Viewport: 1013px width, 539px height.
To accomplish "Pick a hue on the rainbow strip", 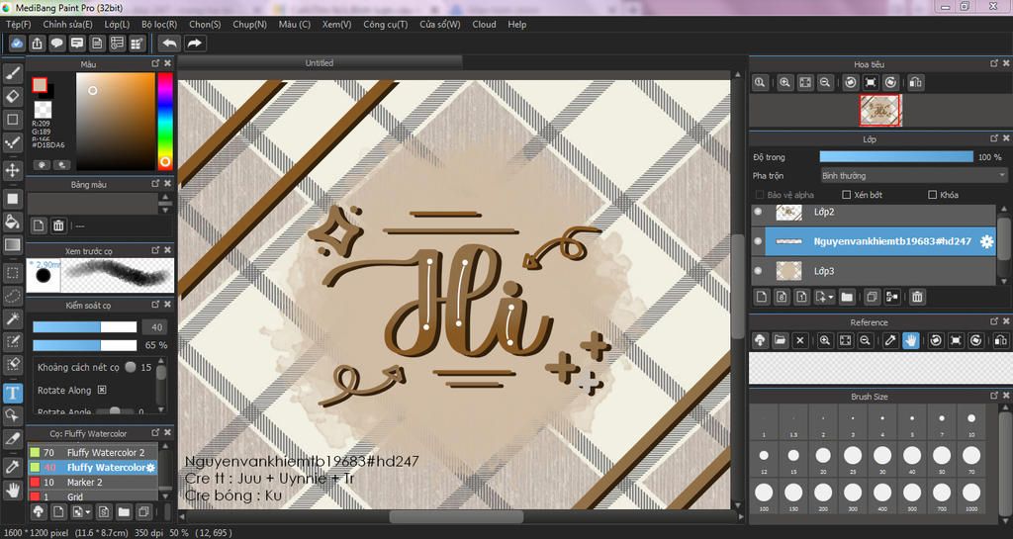I will click(165, 121).
